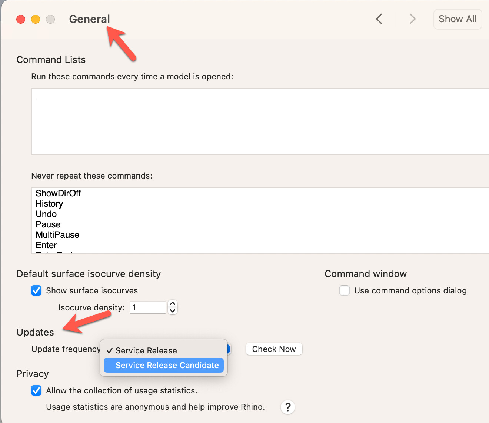
Task: Click the yellow minimize window button
Action: tap(36, 19)
